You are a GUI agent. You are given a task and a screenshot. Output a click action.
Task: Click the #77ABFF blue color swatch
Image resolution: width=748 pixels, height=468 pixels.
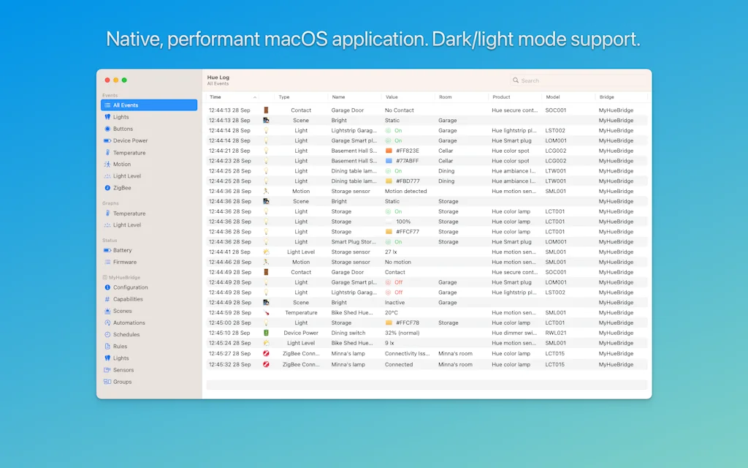pyautogui.click(x=389, y=161)
